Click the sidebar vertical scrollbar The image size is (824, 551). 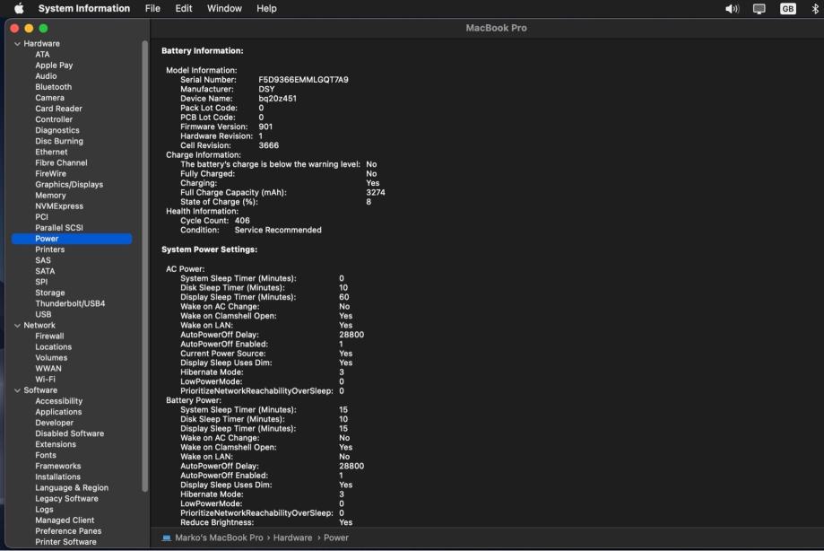click(144, 266)
